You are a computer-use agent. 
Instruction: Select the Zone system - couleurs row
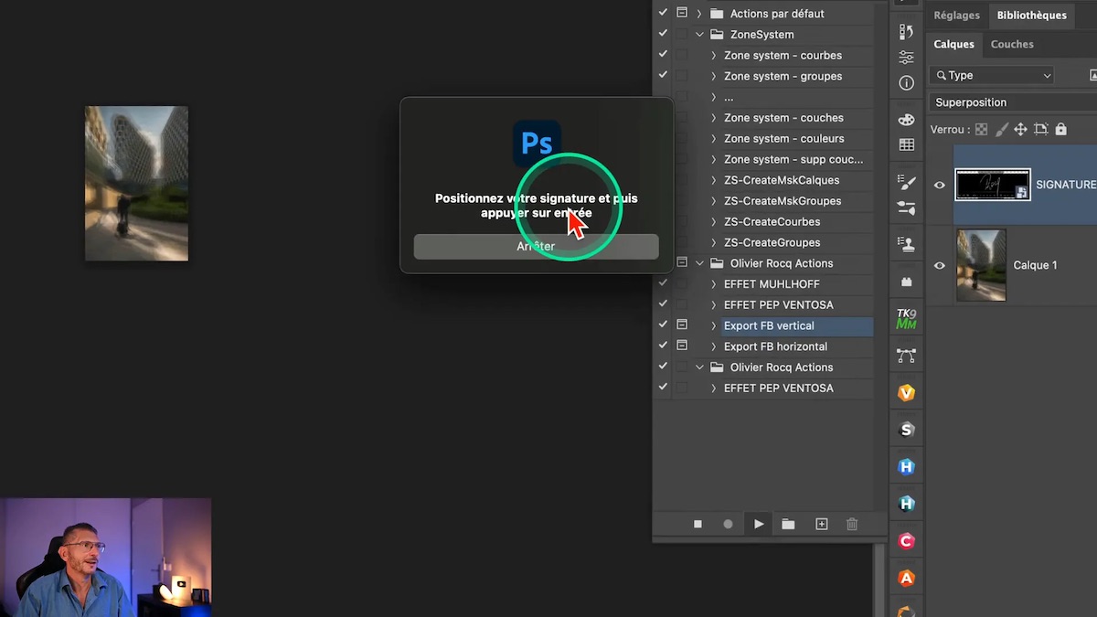[x=783, y=139]
